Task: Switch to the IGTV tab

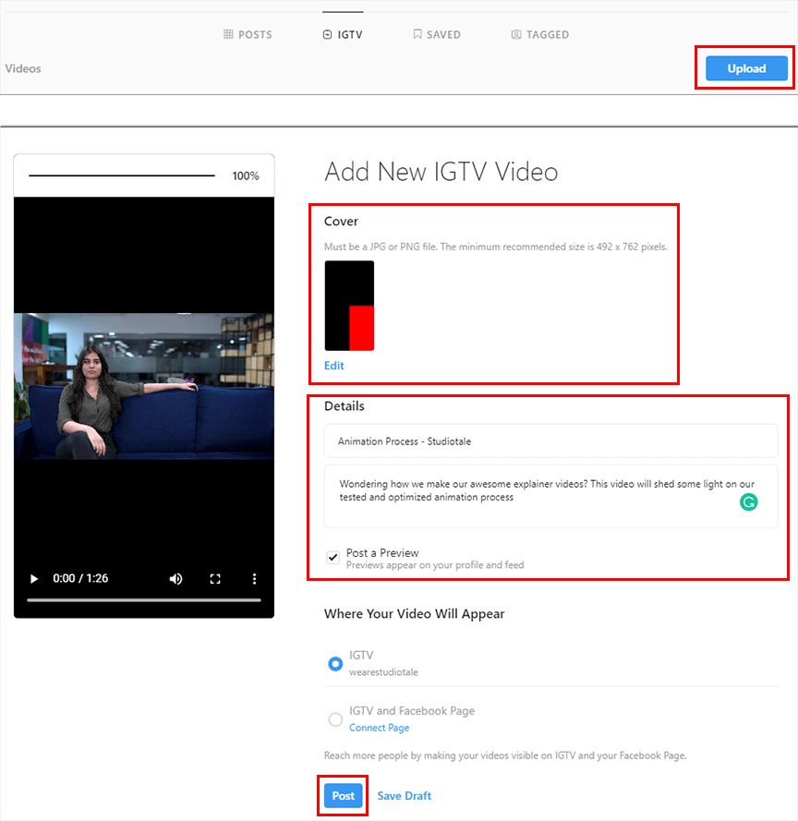Action: point(343,34)
